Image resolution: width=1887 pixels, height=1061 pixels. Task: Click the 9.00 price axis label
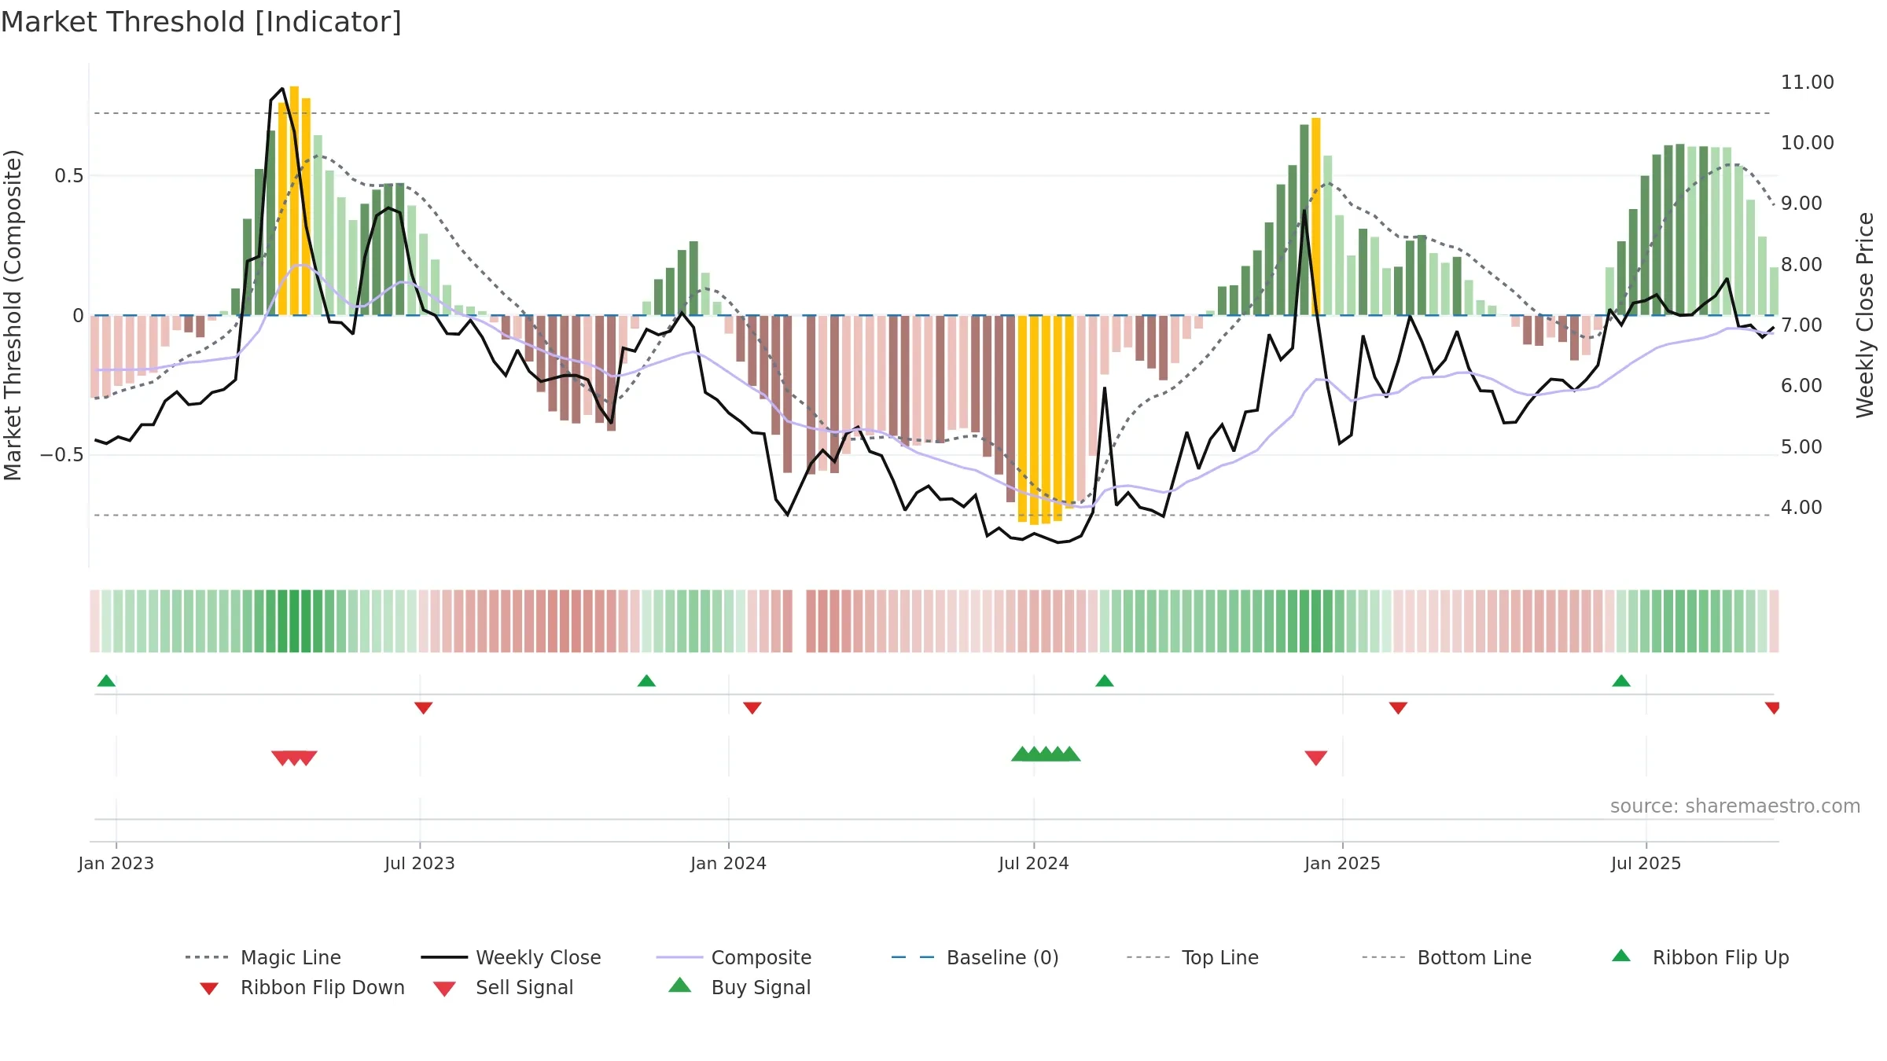[x=1801, y=203]
